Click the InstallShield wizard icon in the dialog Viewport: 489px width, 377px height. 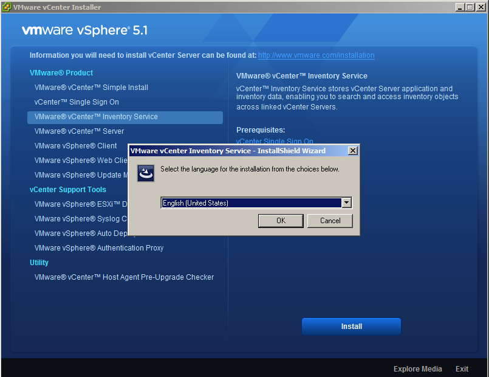click(x=146, y=173)
